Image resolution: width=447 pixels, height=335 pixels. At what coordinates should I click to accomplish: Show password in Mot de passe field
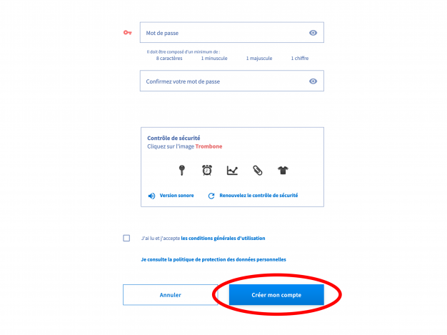click(313, 33)
